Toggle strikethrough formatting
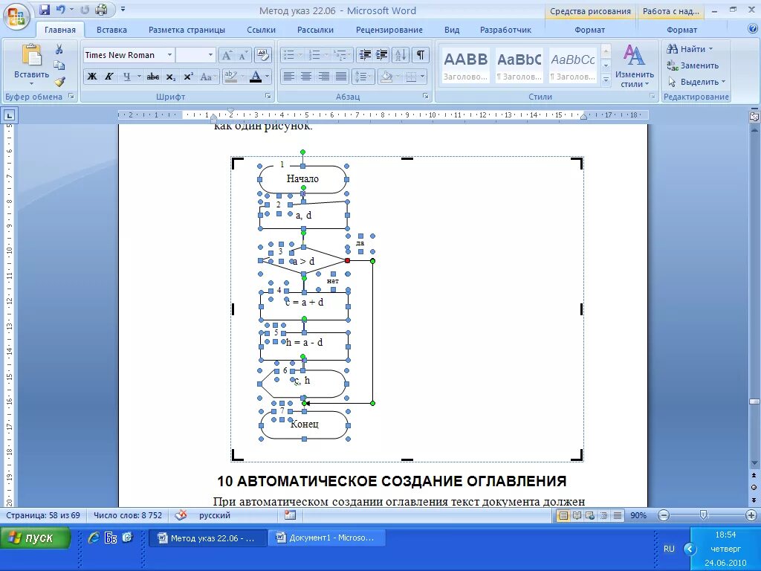761x571 pixels. [x=153, y=77]
